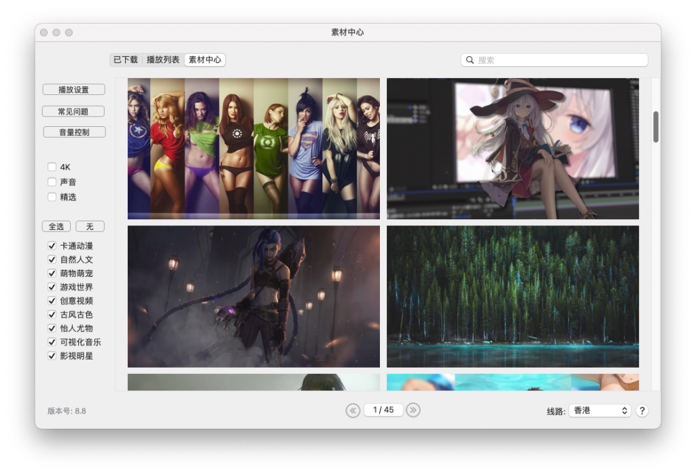Click the vertical scrollbar thumb
The height and width of the screenshot is (475, 696).
[x=656, y=127]
